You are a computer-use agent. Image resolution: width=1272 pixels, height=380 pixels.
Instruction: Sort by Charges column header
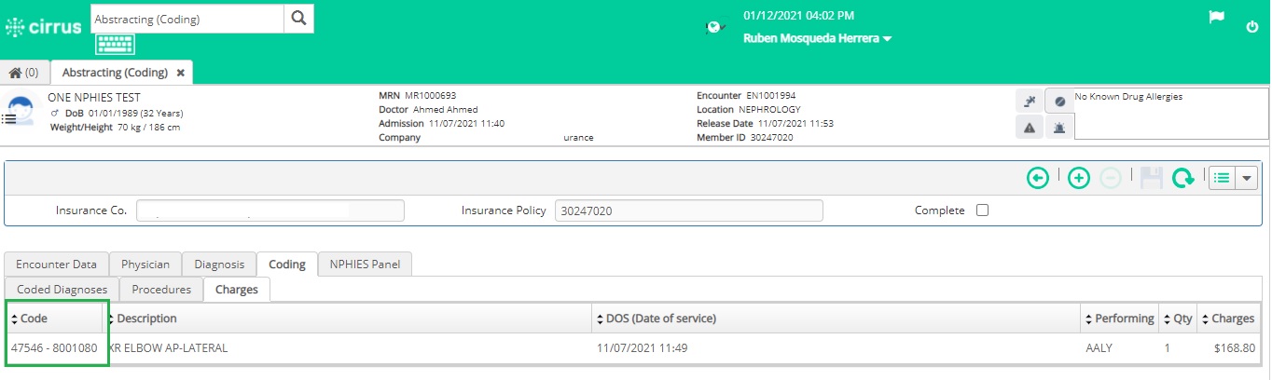coord(1227,319)
